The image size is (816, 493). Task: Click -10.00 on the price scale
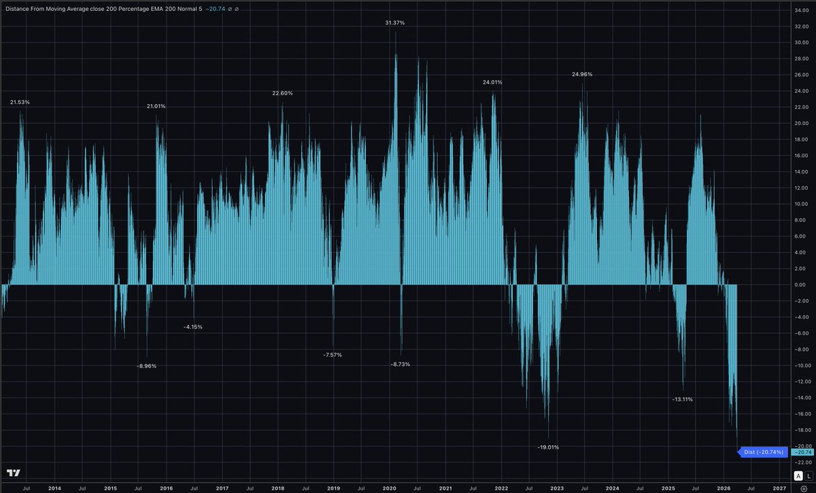coord(802,366)
